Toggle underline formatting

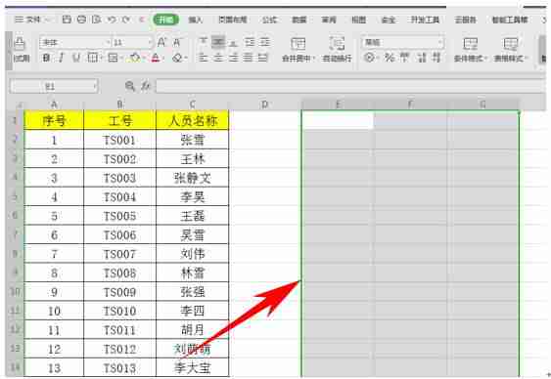(76, 58)
